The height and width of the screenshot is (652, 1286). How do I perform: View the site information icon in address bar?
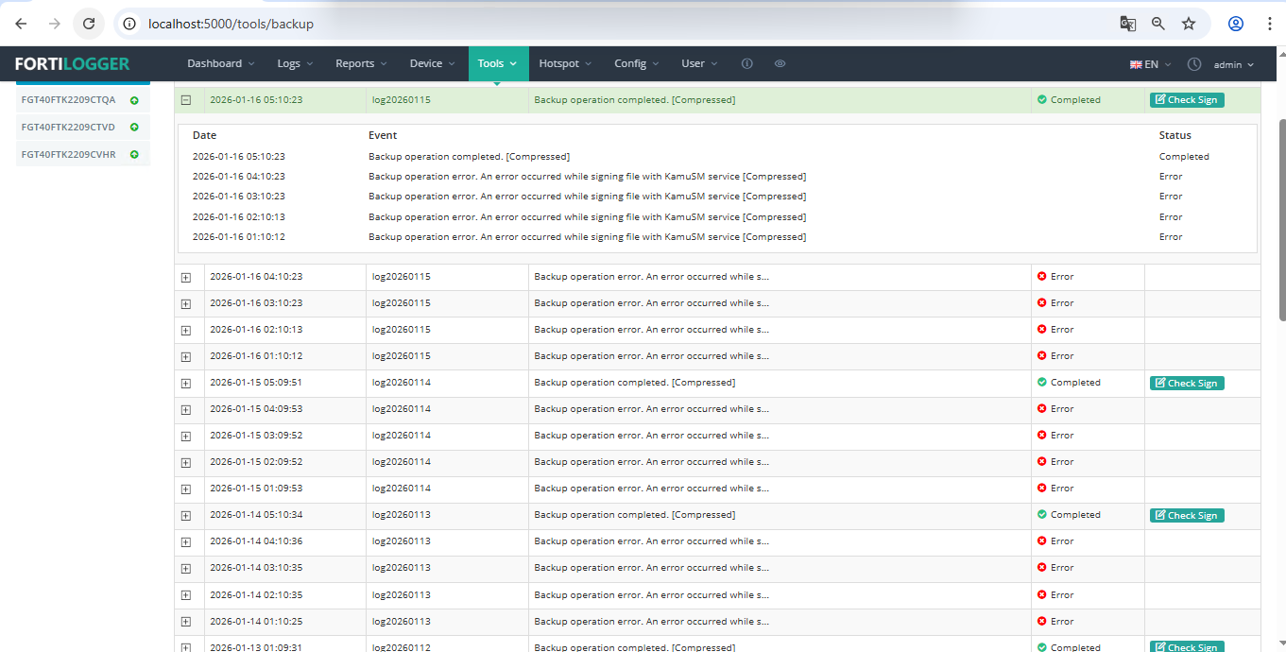(131, 24)
